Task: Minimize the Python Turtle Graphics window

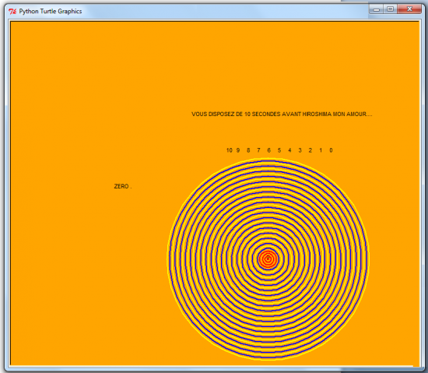Action: pos(377,9)
